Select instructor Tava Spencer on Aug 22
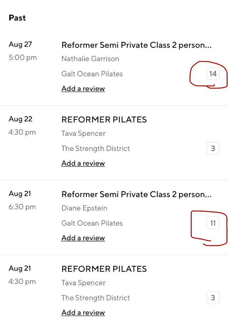Viewport: 228px width, 328px height. pos(83,134)
